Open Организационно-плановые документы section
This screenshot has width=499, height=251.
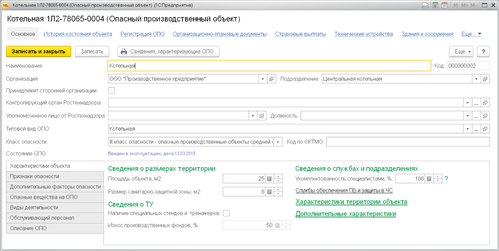220,34
